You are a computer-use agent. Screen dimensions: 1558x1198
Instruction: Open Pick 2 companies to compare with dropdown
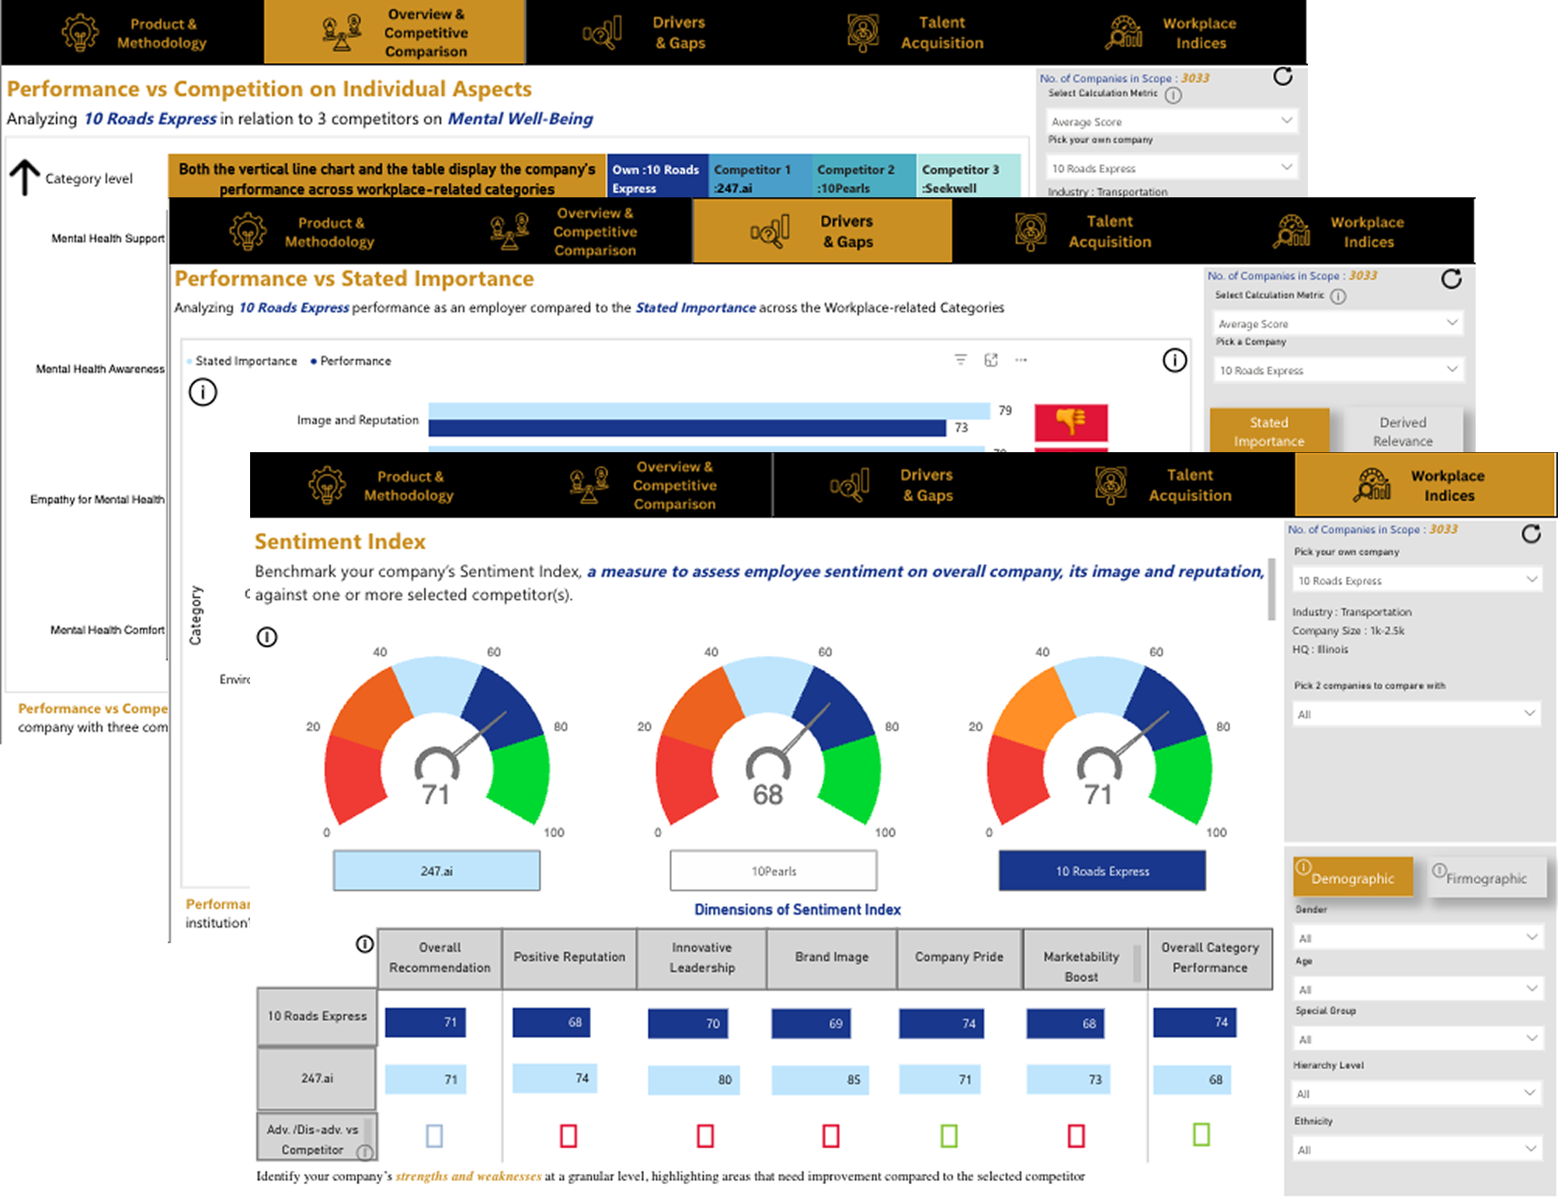(x=1417, y=714)
